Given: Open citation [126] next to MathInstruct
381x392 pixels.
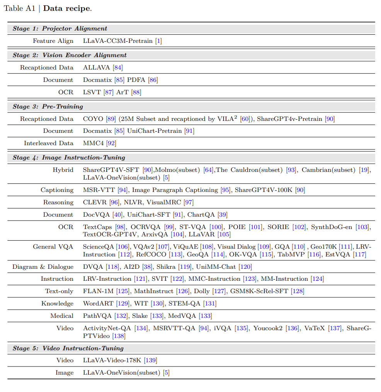Looking at the screenshot, I should click(183, 291).
